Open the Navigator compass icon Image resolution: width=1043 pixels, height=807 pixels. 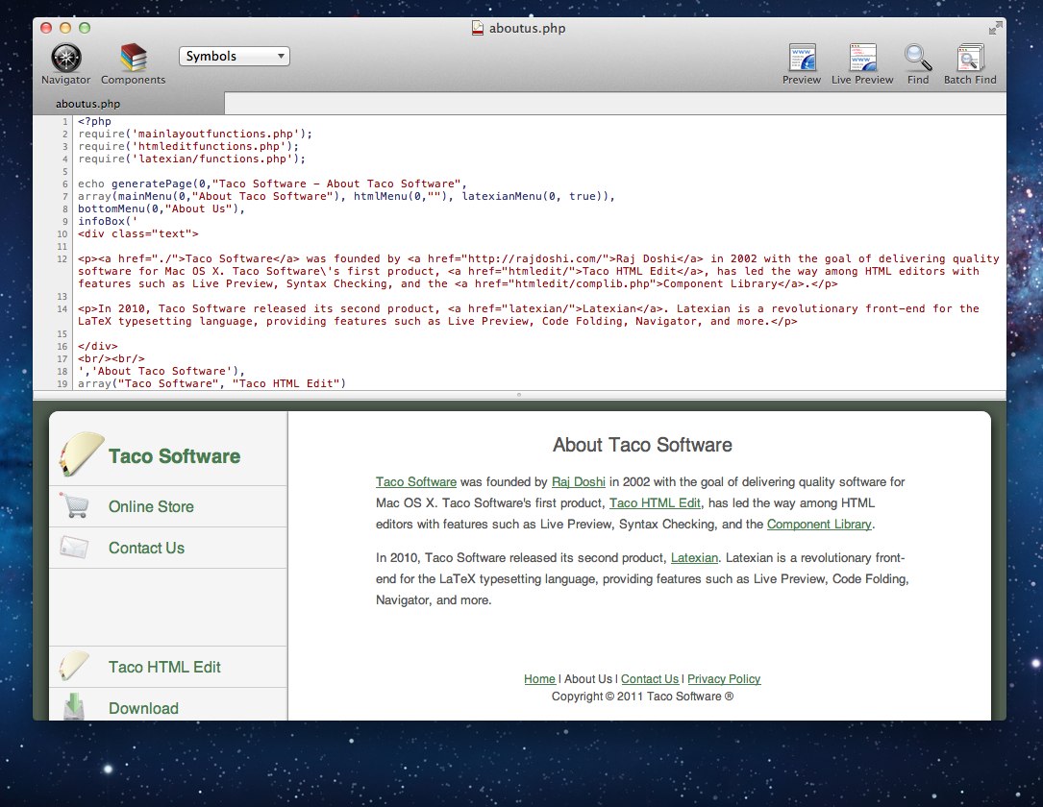tap(65, 59)
